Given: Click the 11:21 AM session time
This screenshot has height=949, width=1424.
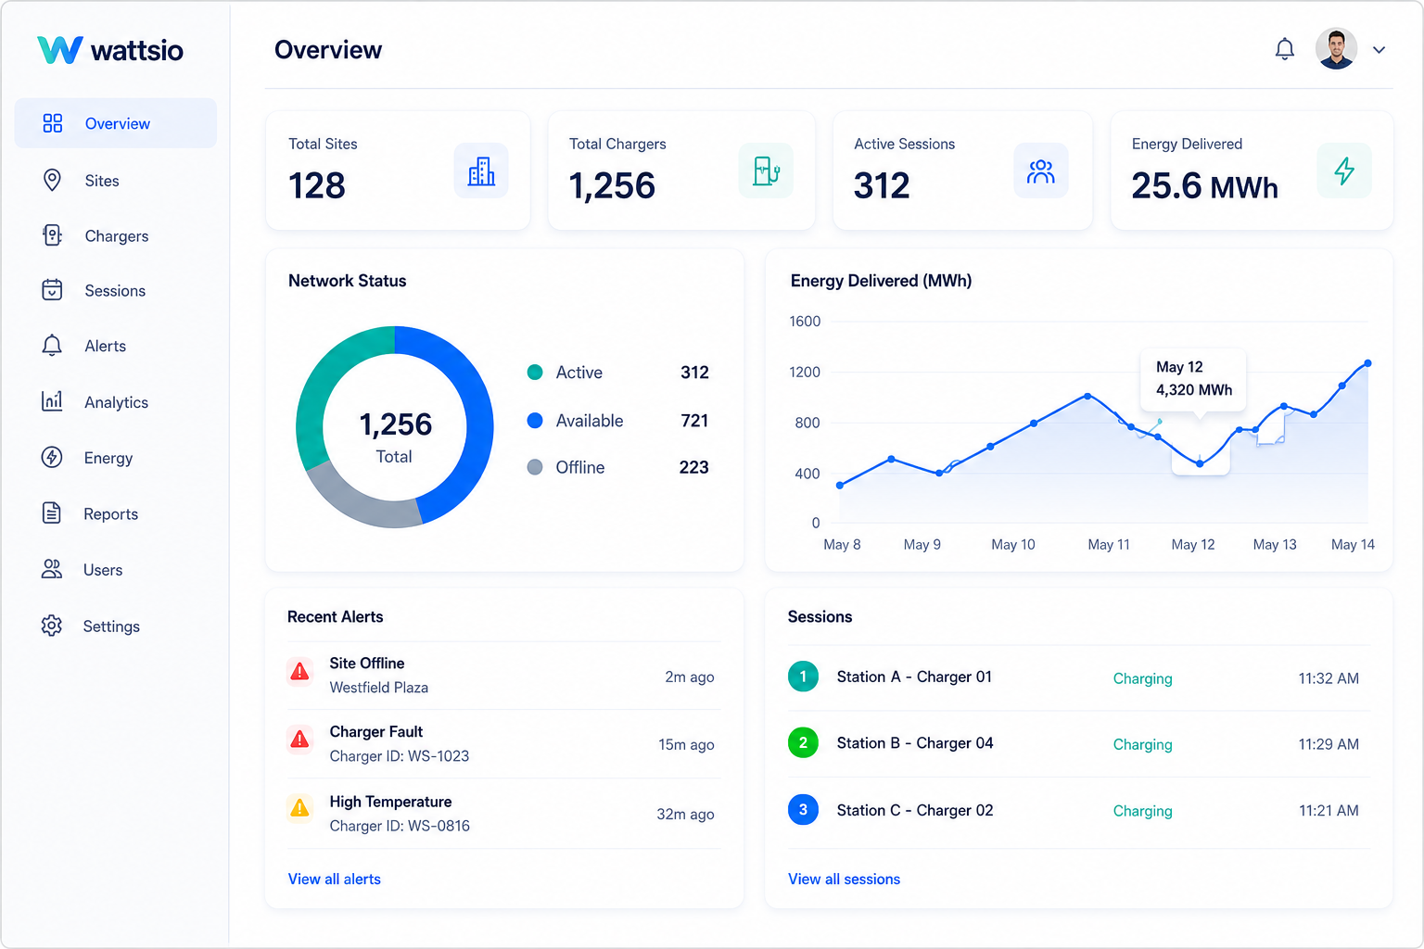Looking at the screenshot, I should tap(1329, 811).
